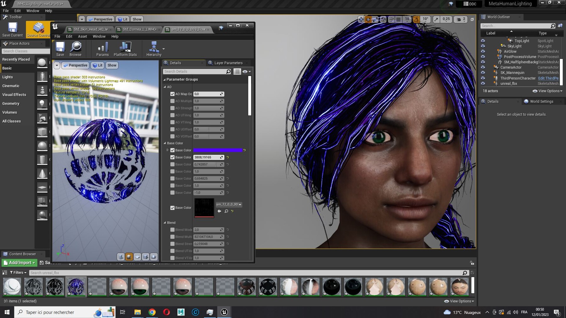This screenshot has height=318, width=566.
Task: Open the sm_12_0_0_00 texture dropdown
Action: [x=229, y=204]
